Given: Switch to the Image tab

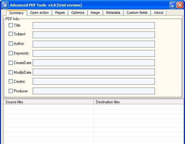Looking at the screenshot, I should pyautogui.click(x=95, y=13).
